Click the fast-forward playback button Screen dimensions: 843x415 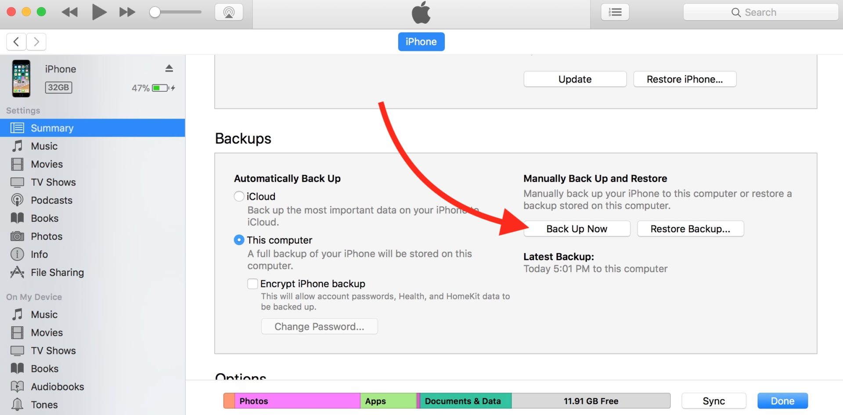(x=127, y=12)
